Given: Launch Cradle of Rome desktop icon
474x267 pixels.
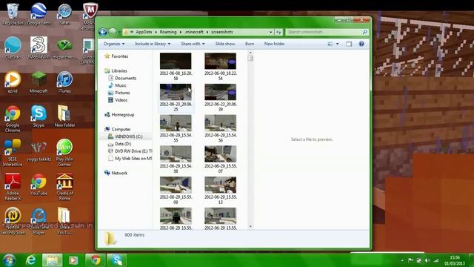Looking at the screenshot, I should [64, 187].
